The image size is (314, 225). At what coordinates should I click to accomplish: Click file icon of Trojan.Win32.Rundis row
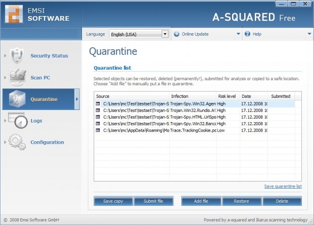pyautogui.click(x=98, y=110)
